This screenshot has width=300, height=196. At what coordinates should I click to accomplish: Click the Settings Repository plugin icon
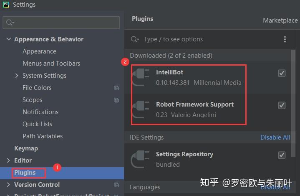tap(140, 159)
